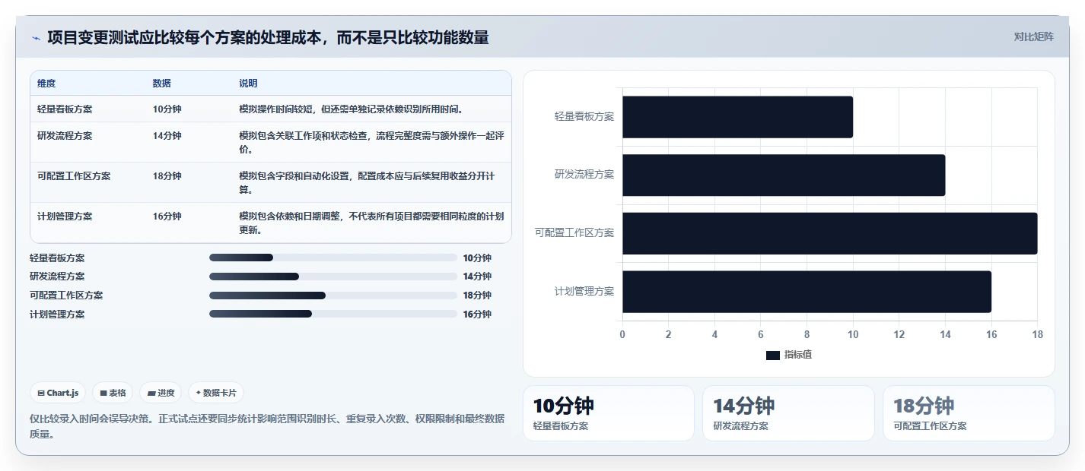
Task: Click the 计划管理方案 description about 依赖和日期调整
Action: [371, 223]
